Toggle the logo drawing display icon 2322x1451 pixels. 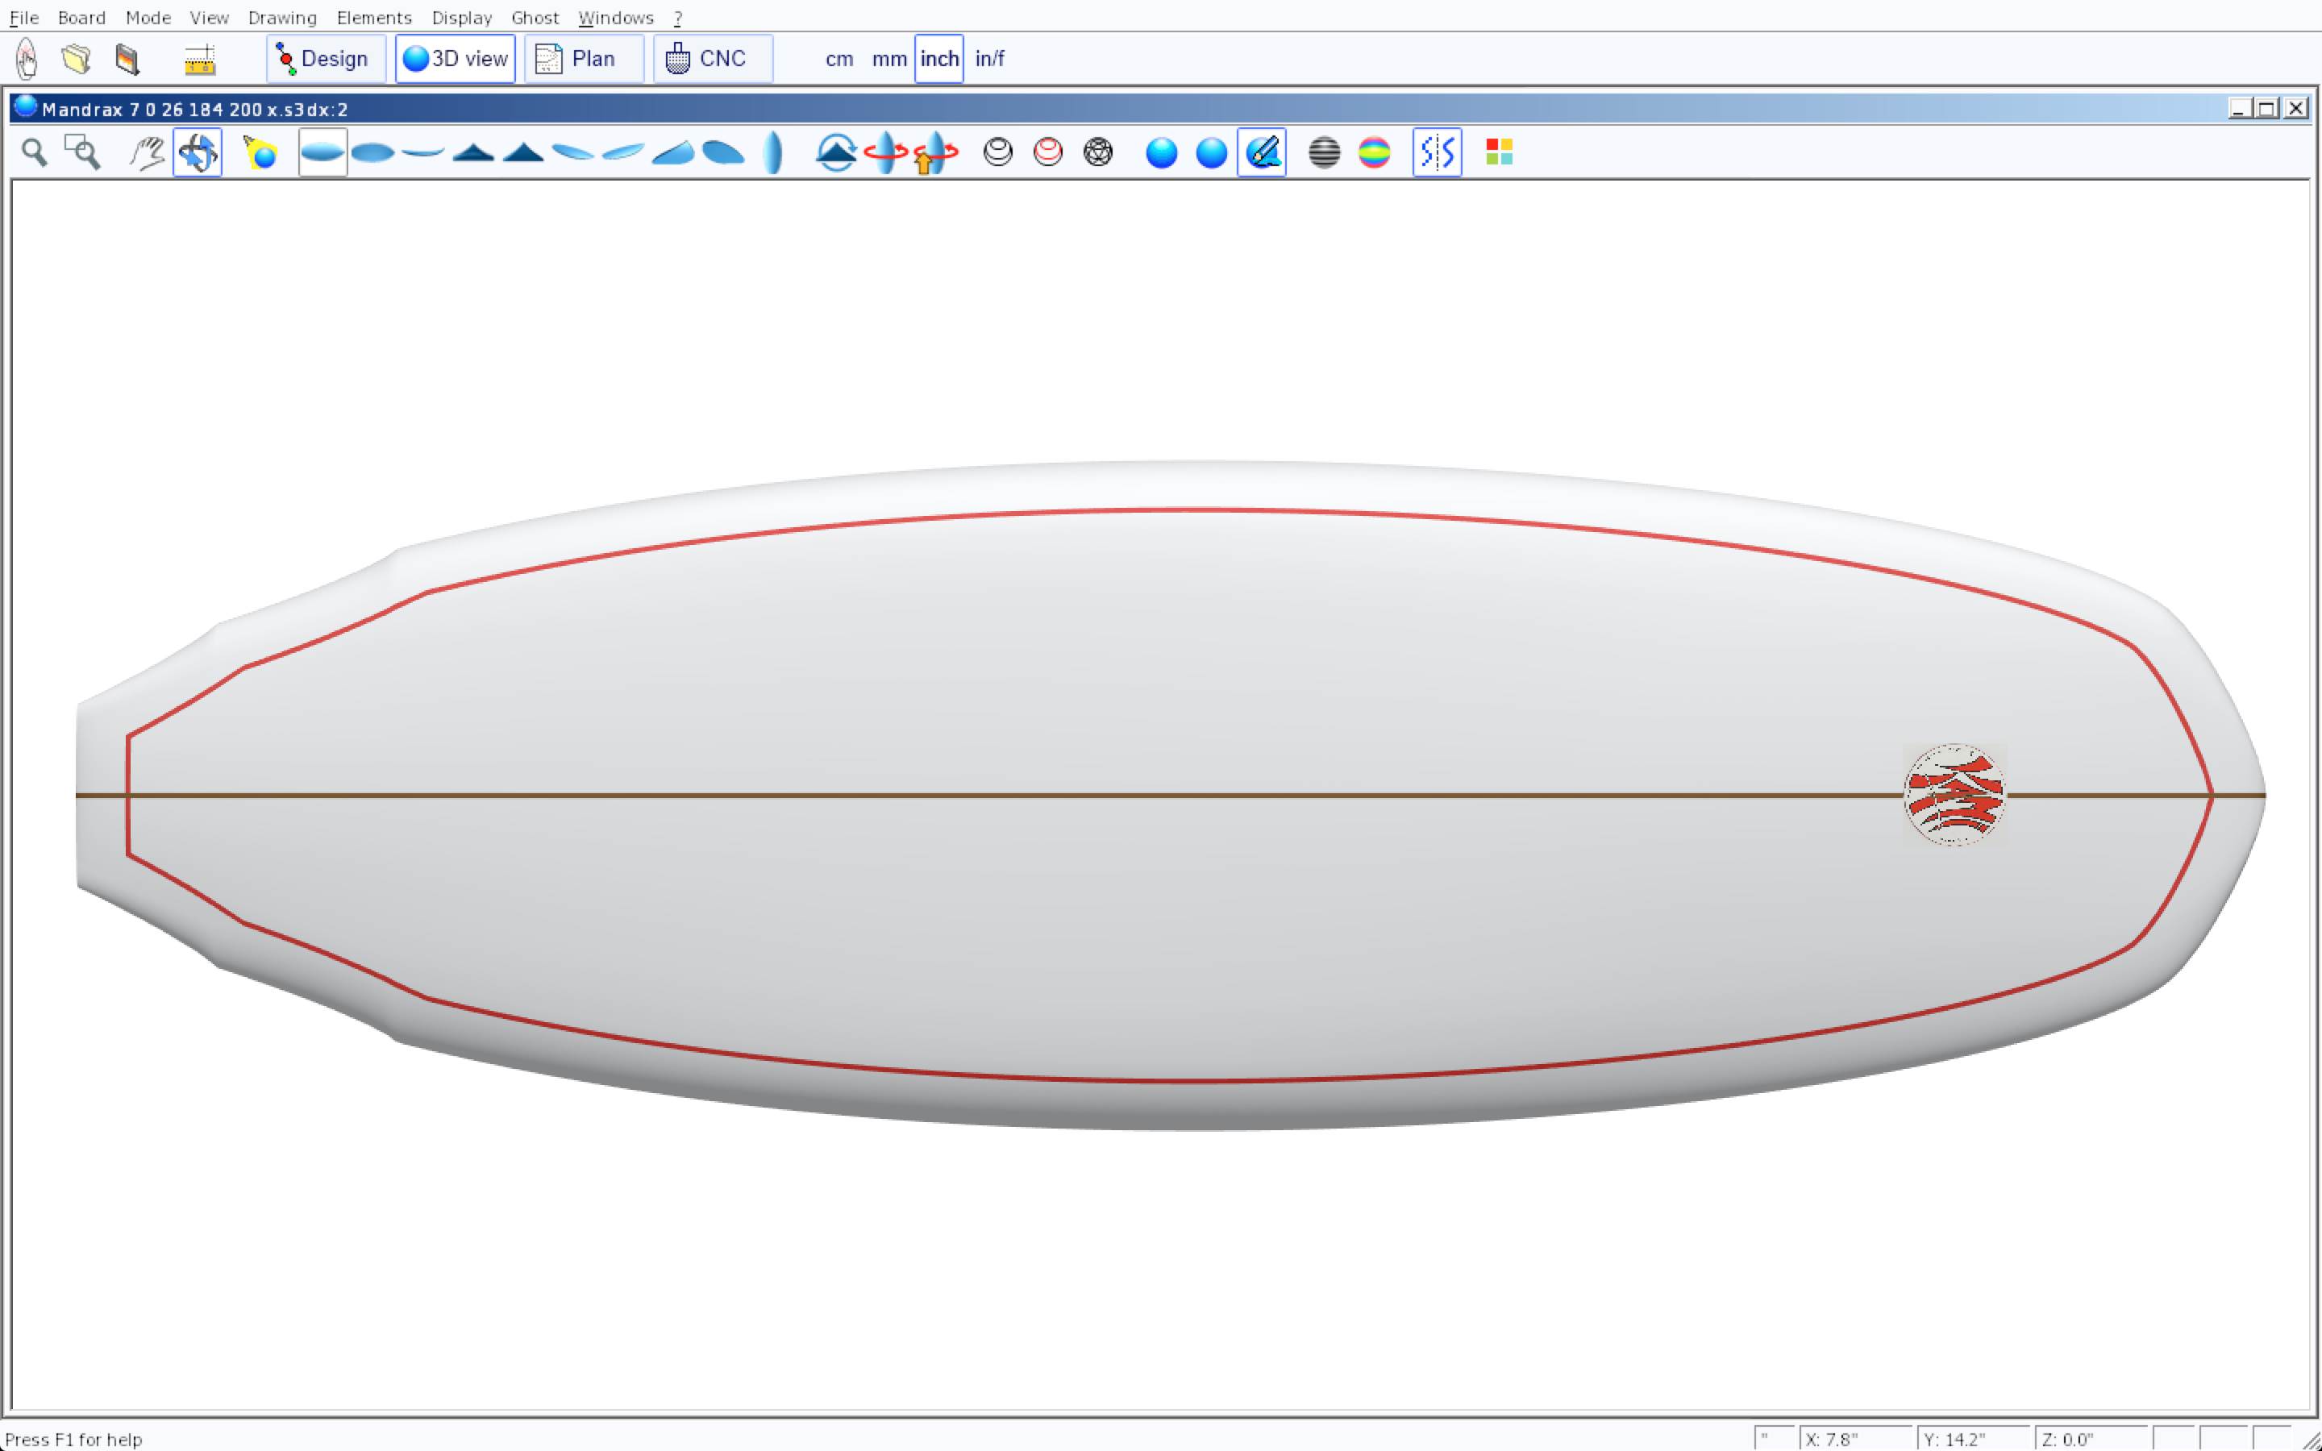[x=1262, y=152]
